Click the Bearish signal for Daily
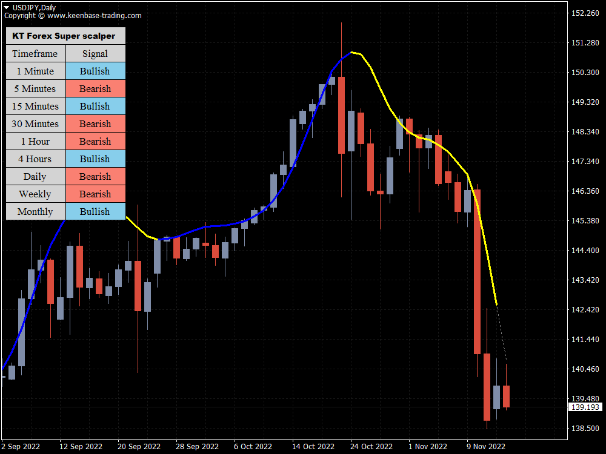This screenshot has width=606, height=454. point(96,176)
